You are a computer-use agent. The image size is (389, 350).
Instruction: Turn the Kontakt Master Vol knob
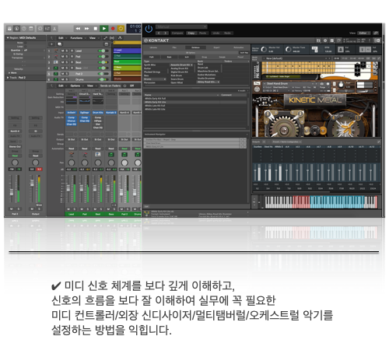point(264,49)
